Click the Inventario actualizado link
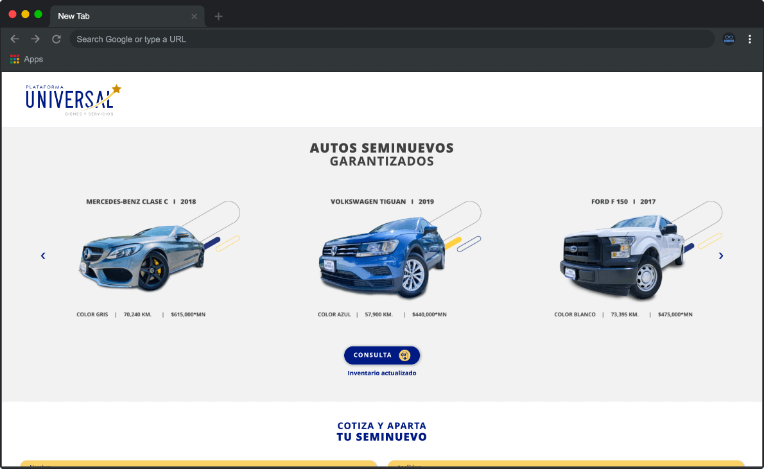This screenshot has height=469, width=764. click(382, 373)
